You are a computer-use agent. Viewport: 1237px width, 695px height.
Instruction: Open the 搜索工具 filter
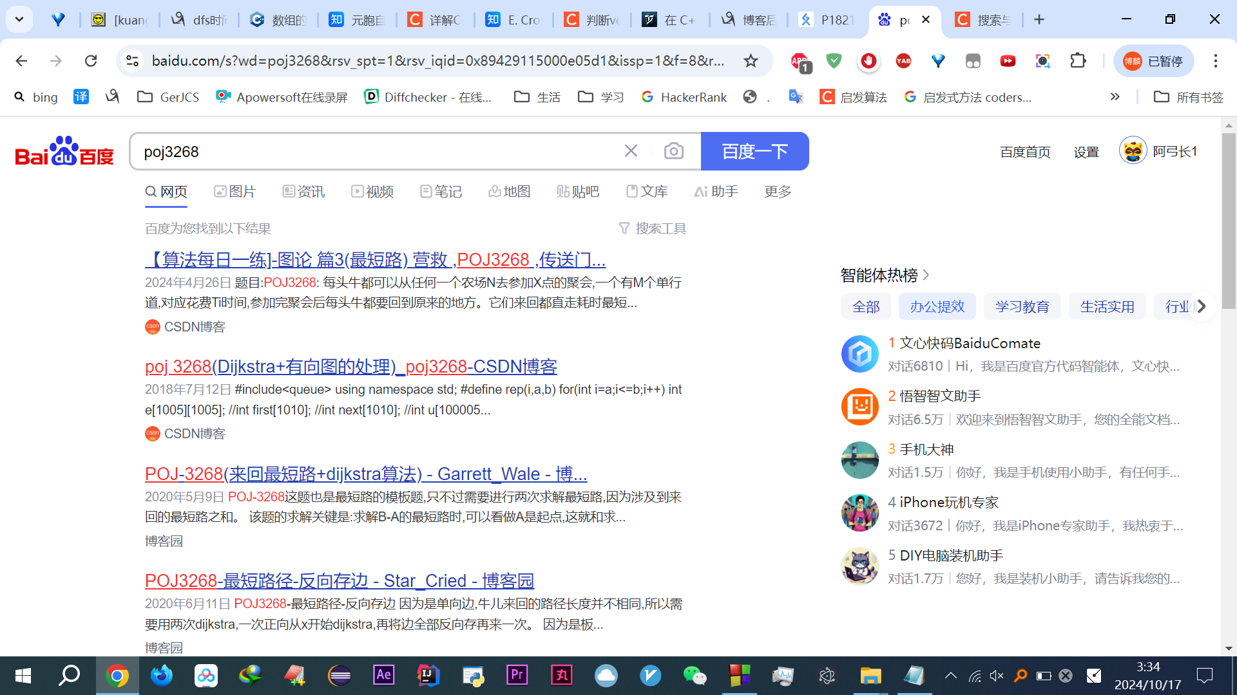pos(652,228)
